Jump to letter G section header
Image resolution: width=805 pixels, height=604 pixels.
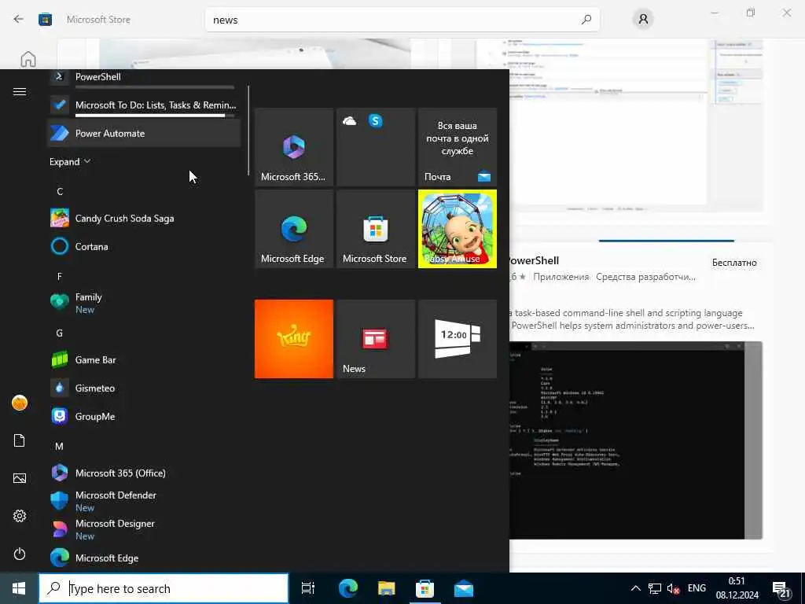pos(60,333)
